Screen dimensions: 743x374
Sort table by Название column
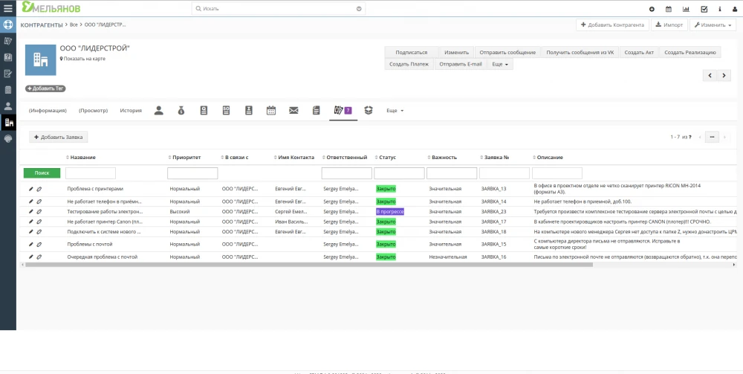[x=83, y=158]
